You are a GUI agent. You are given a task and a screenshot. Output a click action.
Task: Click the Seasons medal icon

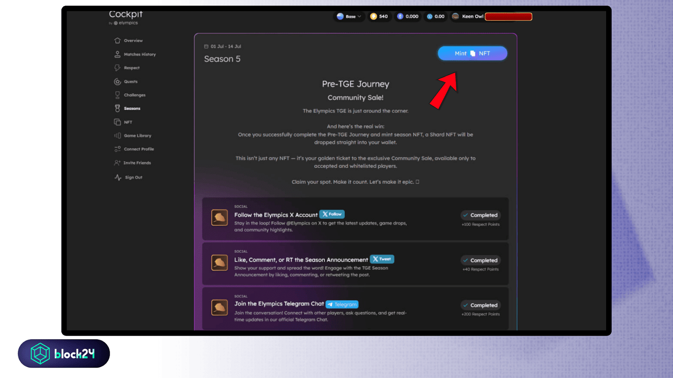pos(117,108)
